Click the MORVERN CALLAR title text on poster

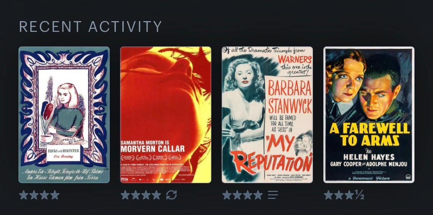click(x=153, y=149)
